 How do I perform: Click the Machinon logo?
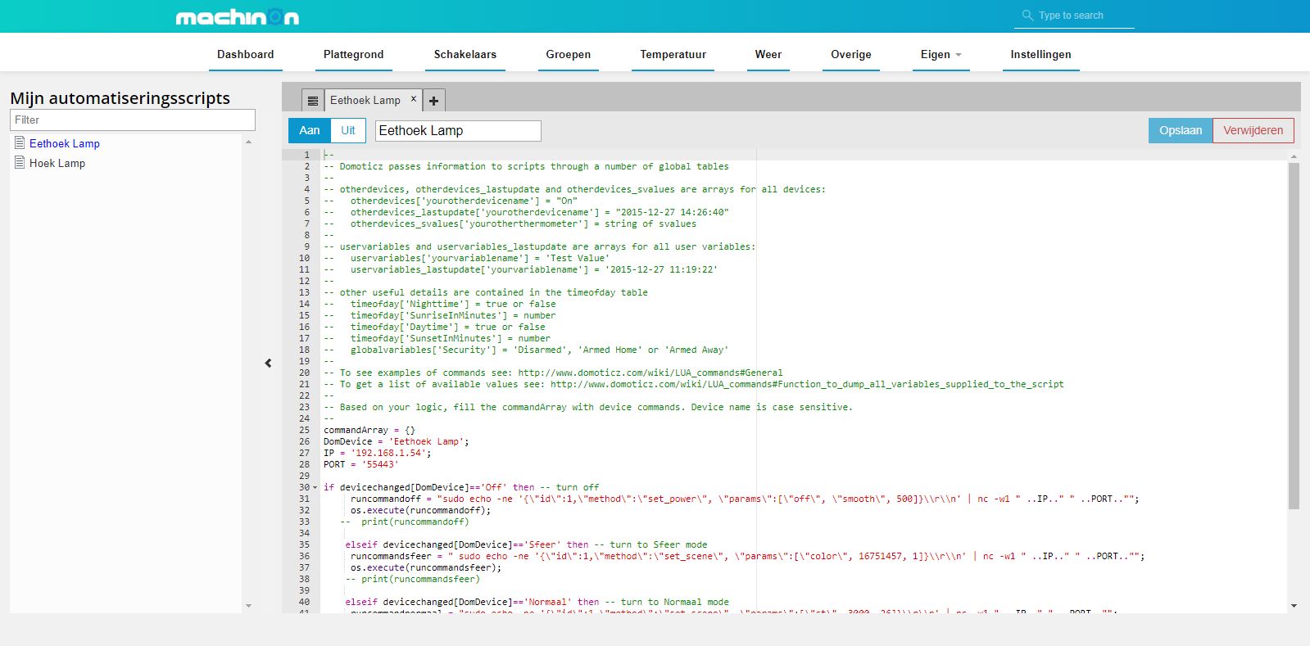238,16
